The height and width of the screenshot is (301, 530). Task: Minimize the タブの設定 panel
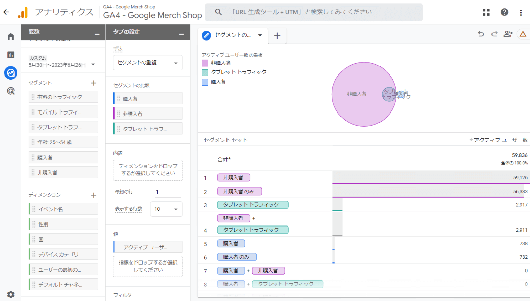pyautogui.click(x=182, y=34)
